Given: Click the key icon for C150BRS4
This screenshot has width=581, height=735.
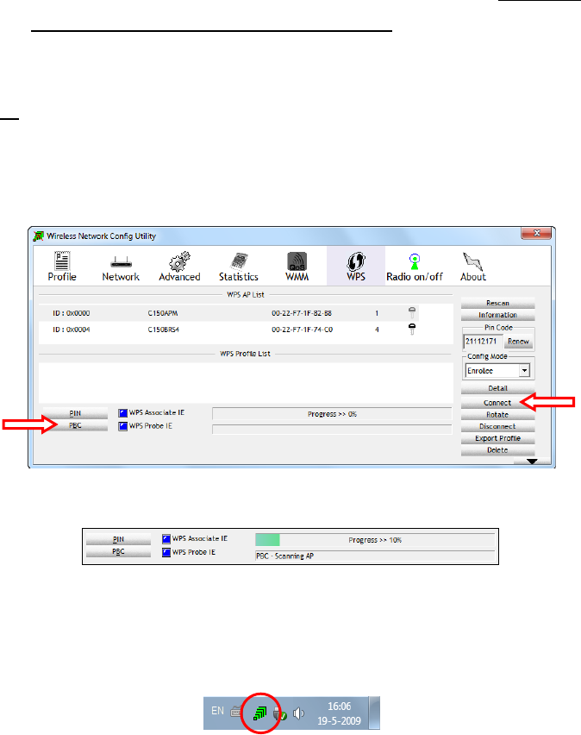Looking at the screenshot, I should pyautogui.click(x=412, y=329).
